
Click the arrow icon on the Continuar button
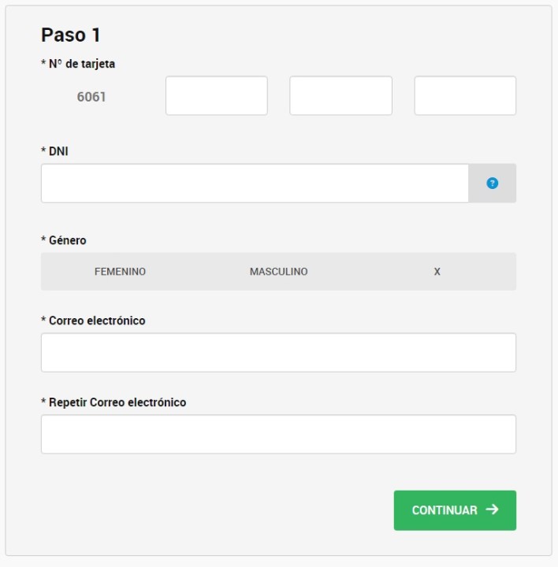tap(493, 510)
